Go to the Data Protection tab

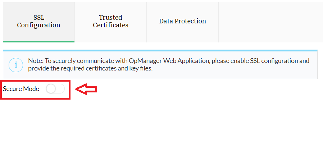(182, 21)
